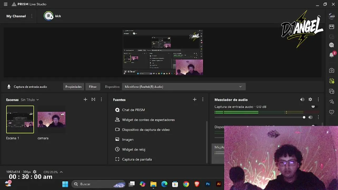The width and height of the screenshot is (338, 190).
Task: Select the Escena 1 thumbnail
Action: click(x=20, y=120)
